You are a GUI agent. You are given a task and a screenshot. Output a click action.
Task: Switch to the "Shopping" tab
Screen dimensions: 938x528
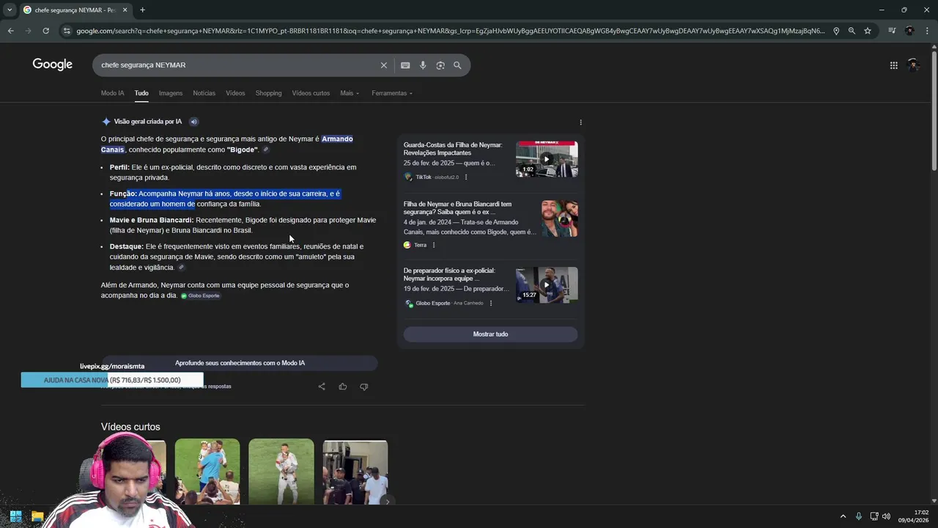pyautogui.click(x=268, y=93)
